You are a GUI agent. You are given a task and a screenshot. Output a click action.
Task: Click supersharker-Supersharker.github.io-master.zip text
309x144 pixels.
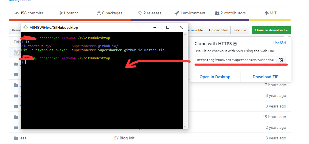coord(118,50)
